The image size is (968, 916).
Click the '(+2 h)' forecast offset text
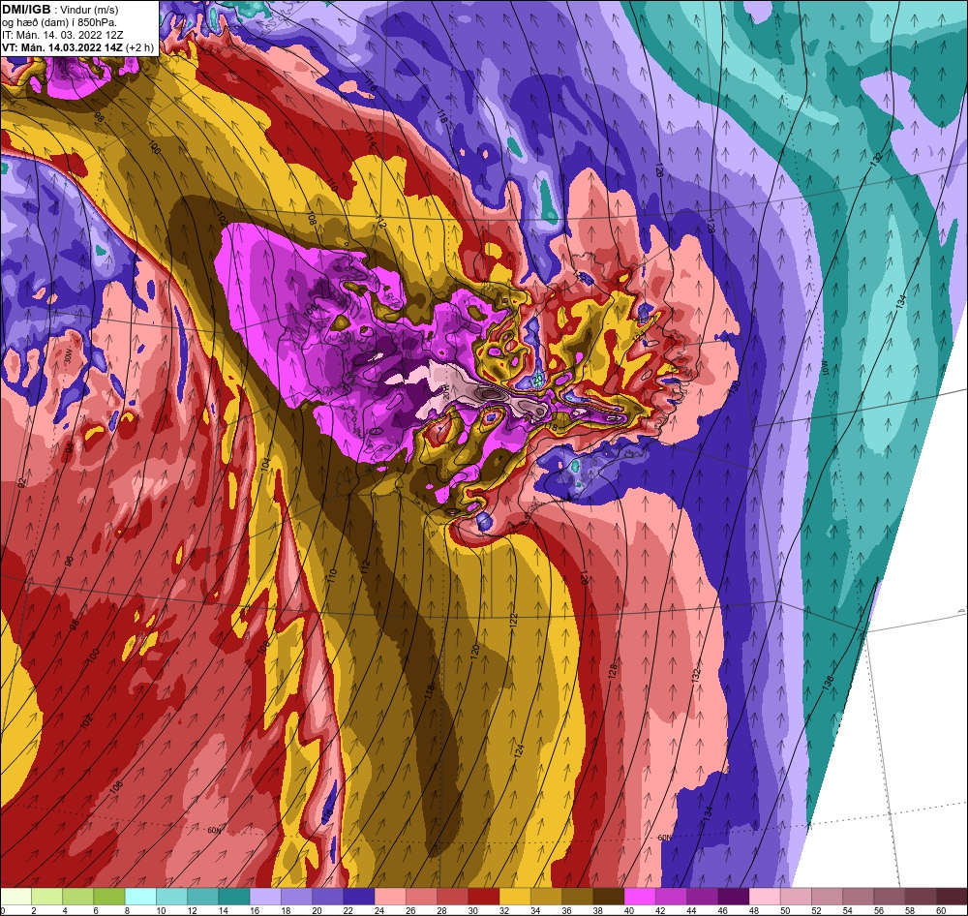click(x=139, y=47)
